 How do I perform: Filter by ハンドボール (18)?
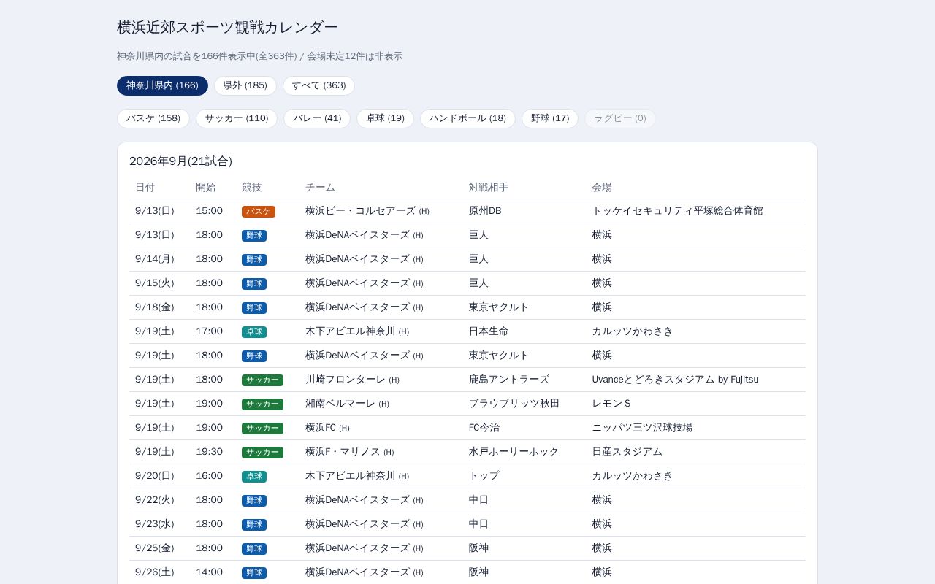467,118
